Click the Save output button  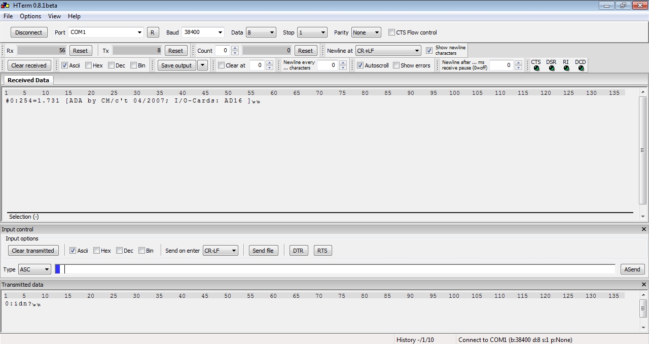[176, 65]
